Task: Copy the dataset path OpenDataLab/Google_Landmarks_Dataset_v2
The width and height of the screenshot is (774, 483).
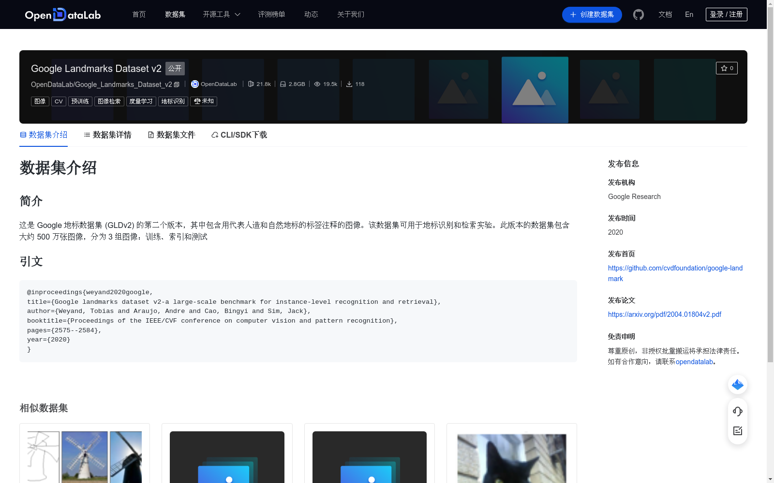Action: 177,85
